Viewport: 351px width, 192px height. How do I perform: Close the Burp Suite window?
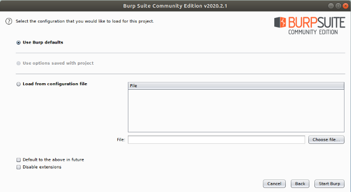pos(345,6)
